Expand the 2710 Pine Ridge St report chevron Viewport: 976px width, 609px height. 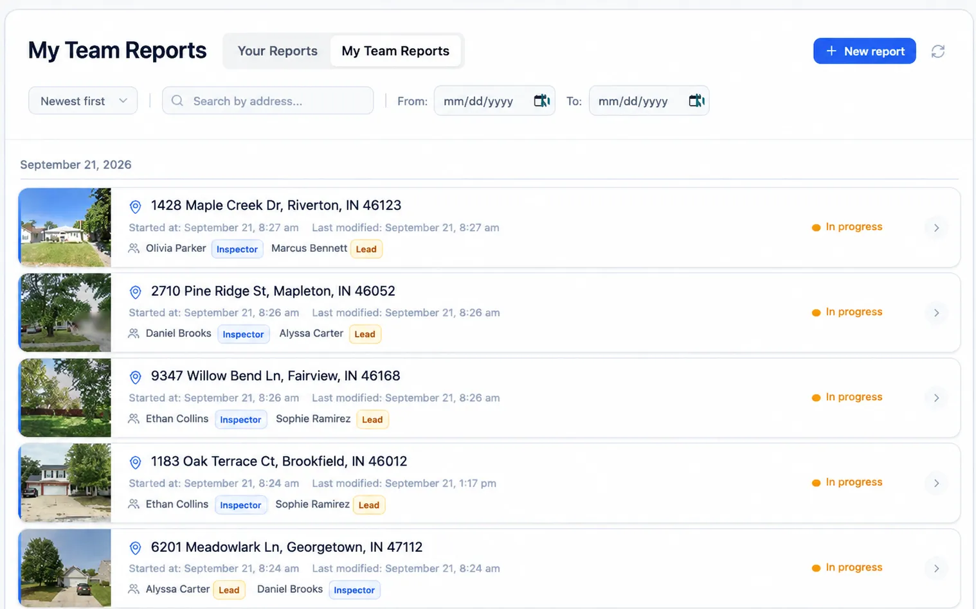point(936,313)
